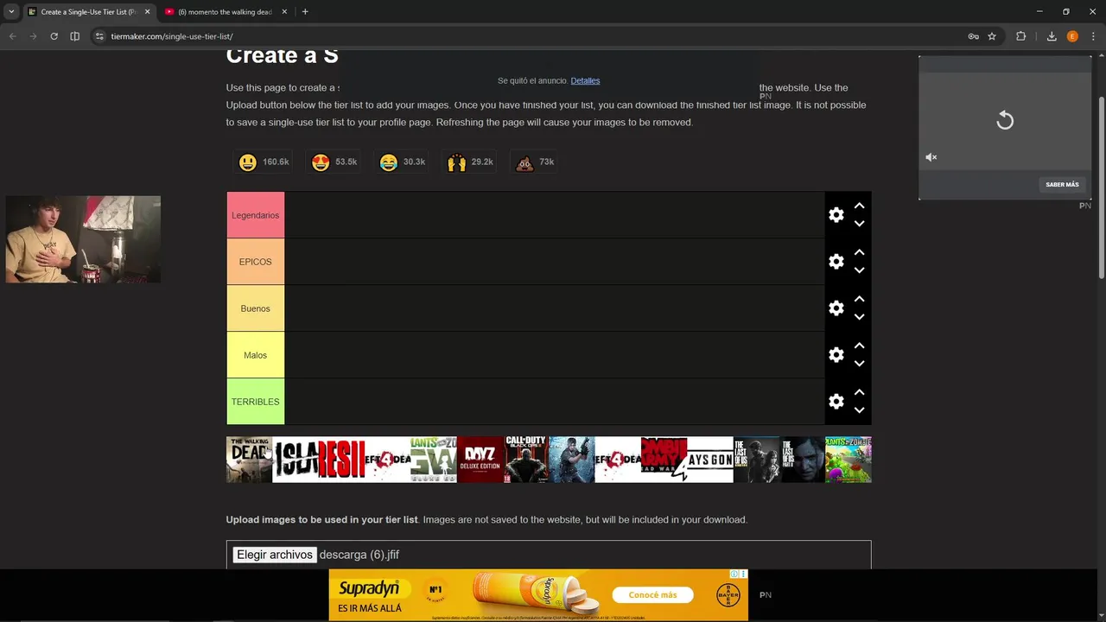Go back in browser history

tap(12, 36)
